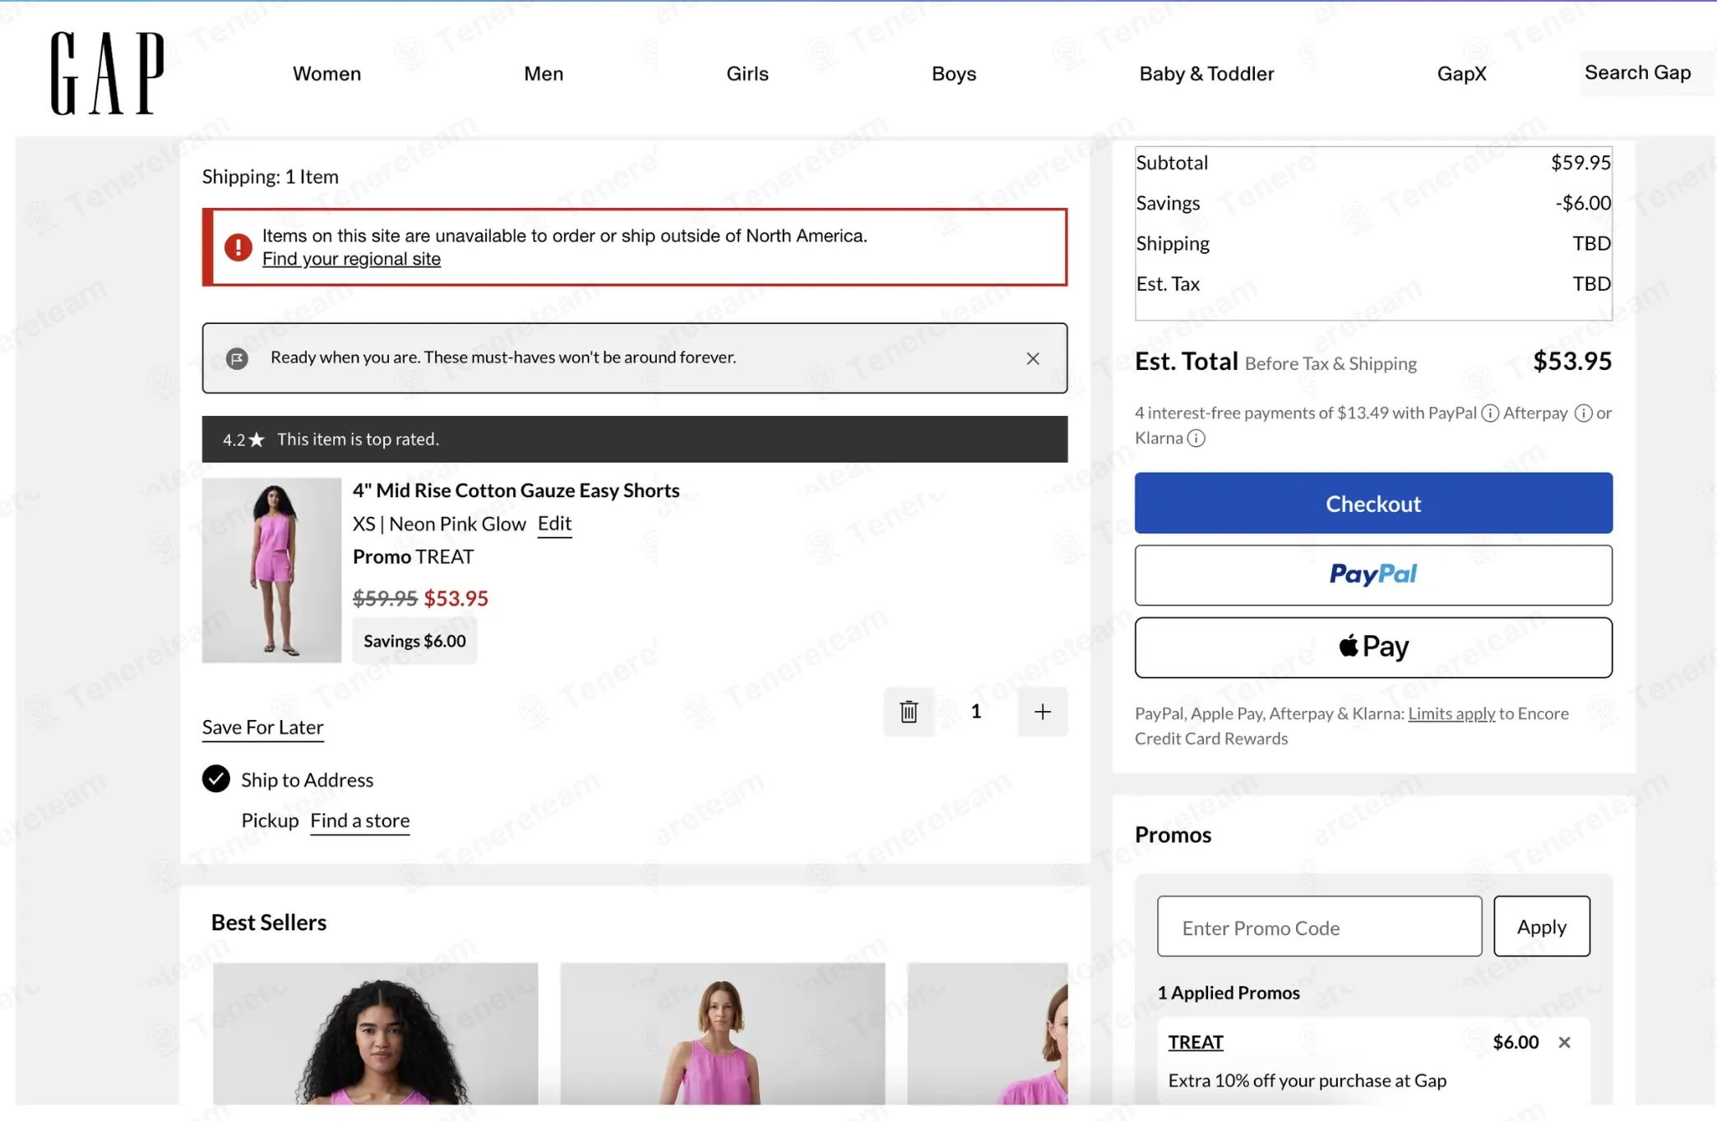1717x1121 pixels.
Task: Click the red alert warning icon
Action: coord(238,247)
